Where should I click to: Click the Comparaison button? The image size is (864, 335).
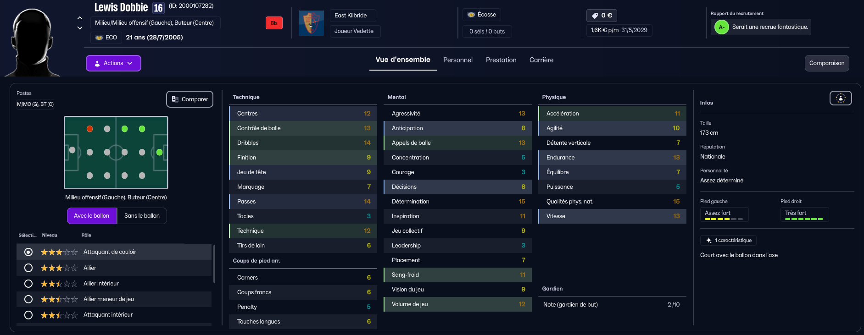[x=826, y=63]
